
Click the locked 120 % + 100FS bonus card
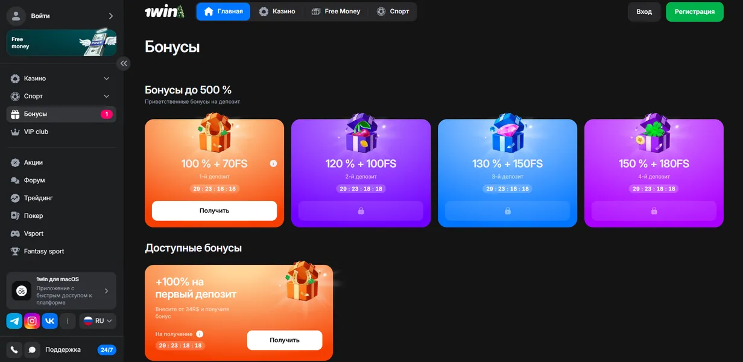pyautogui.click(x=361, y=173)
